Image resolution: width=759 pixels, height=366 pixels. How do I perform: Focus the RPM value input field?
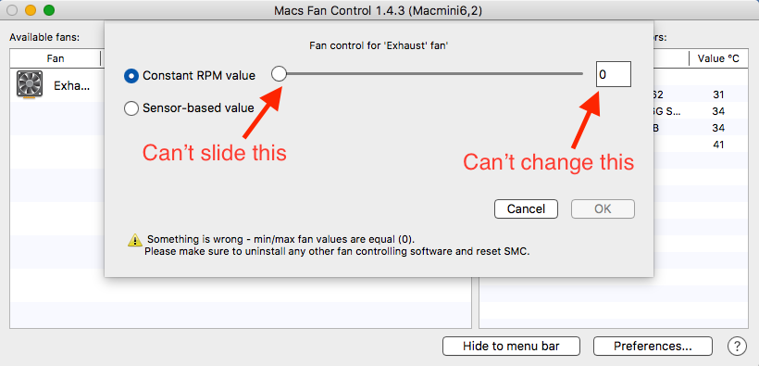pyautogui.click(x=614, y=74)
